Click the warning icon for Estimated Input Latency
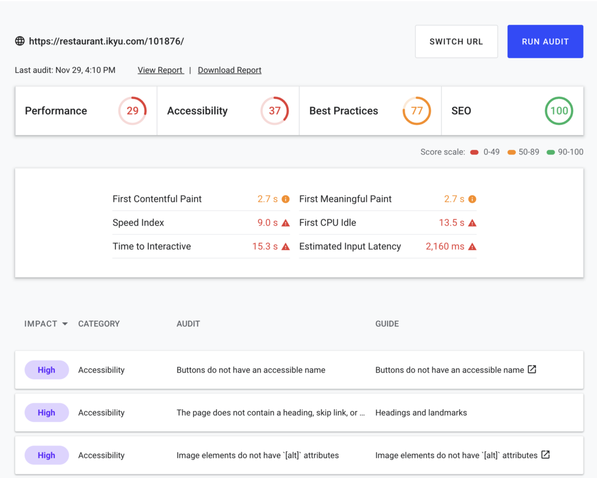Screen dimensions: 597x478 (472, 247)
